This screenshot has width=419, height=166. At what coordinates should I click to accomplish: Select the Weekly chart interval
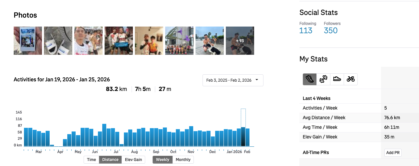[x=163, y=160]
